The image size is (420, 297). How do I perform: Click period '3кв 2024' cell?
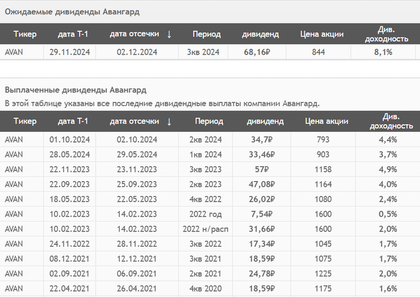pos(203,52)
